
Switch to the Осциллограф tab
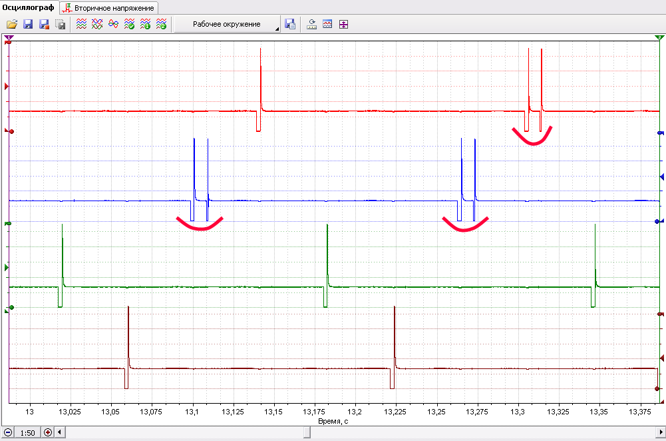coord(29,7)
